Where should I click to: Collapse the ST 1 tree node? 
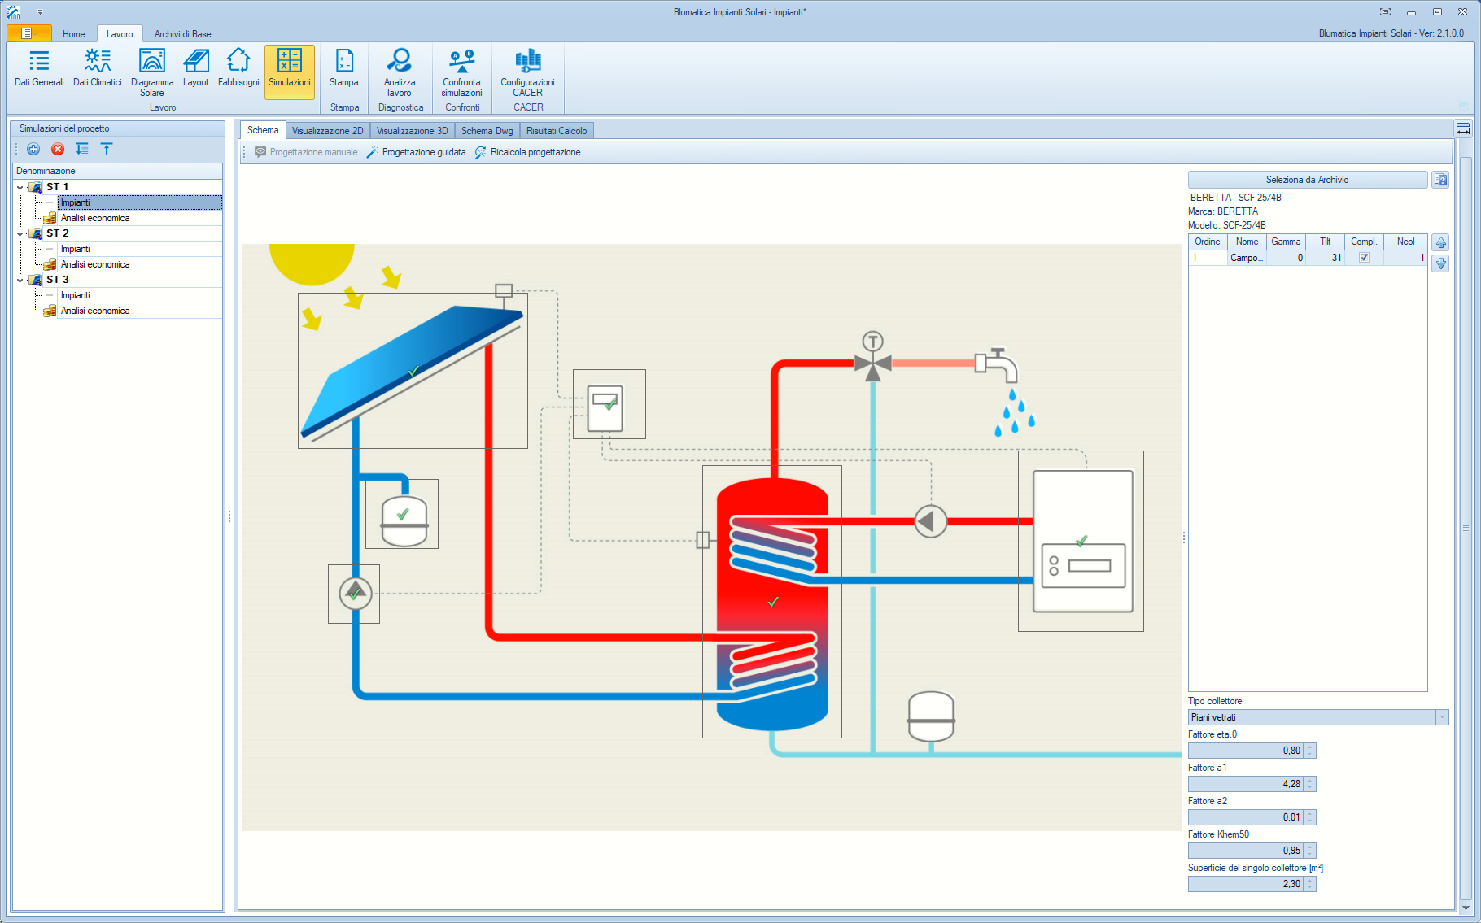click(x=20, y=188)
